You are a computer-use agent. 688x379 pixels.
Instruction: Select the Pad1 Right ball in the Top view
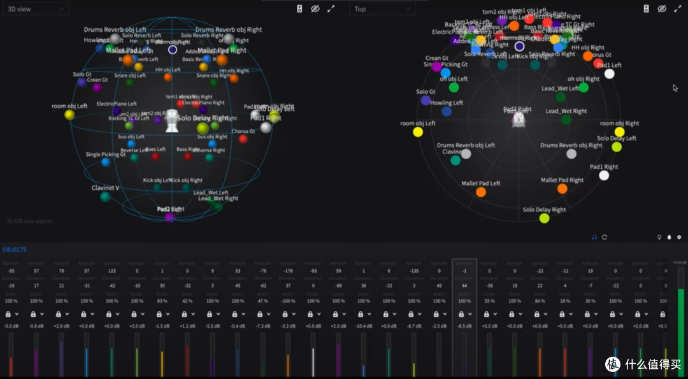(604, 175)
